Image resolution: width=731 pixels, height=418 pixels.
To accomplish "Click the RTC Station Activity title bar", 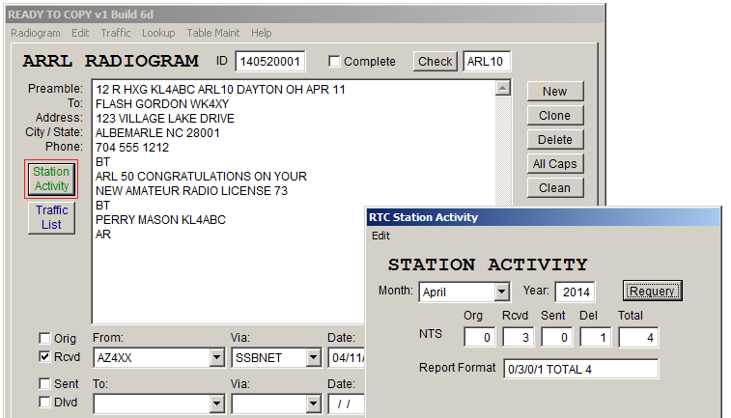I will coord(543,217).
